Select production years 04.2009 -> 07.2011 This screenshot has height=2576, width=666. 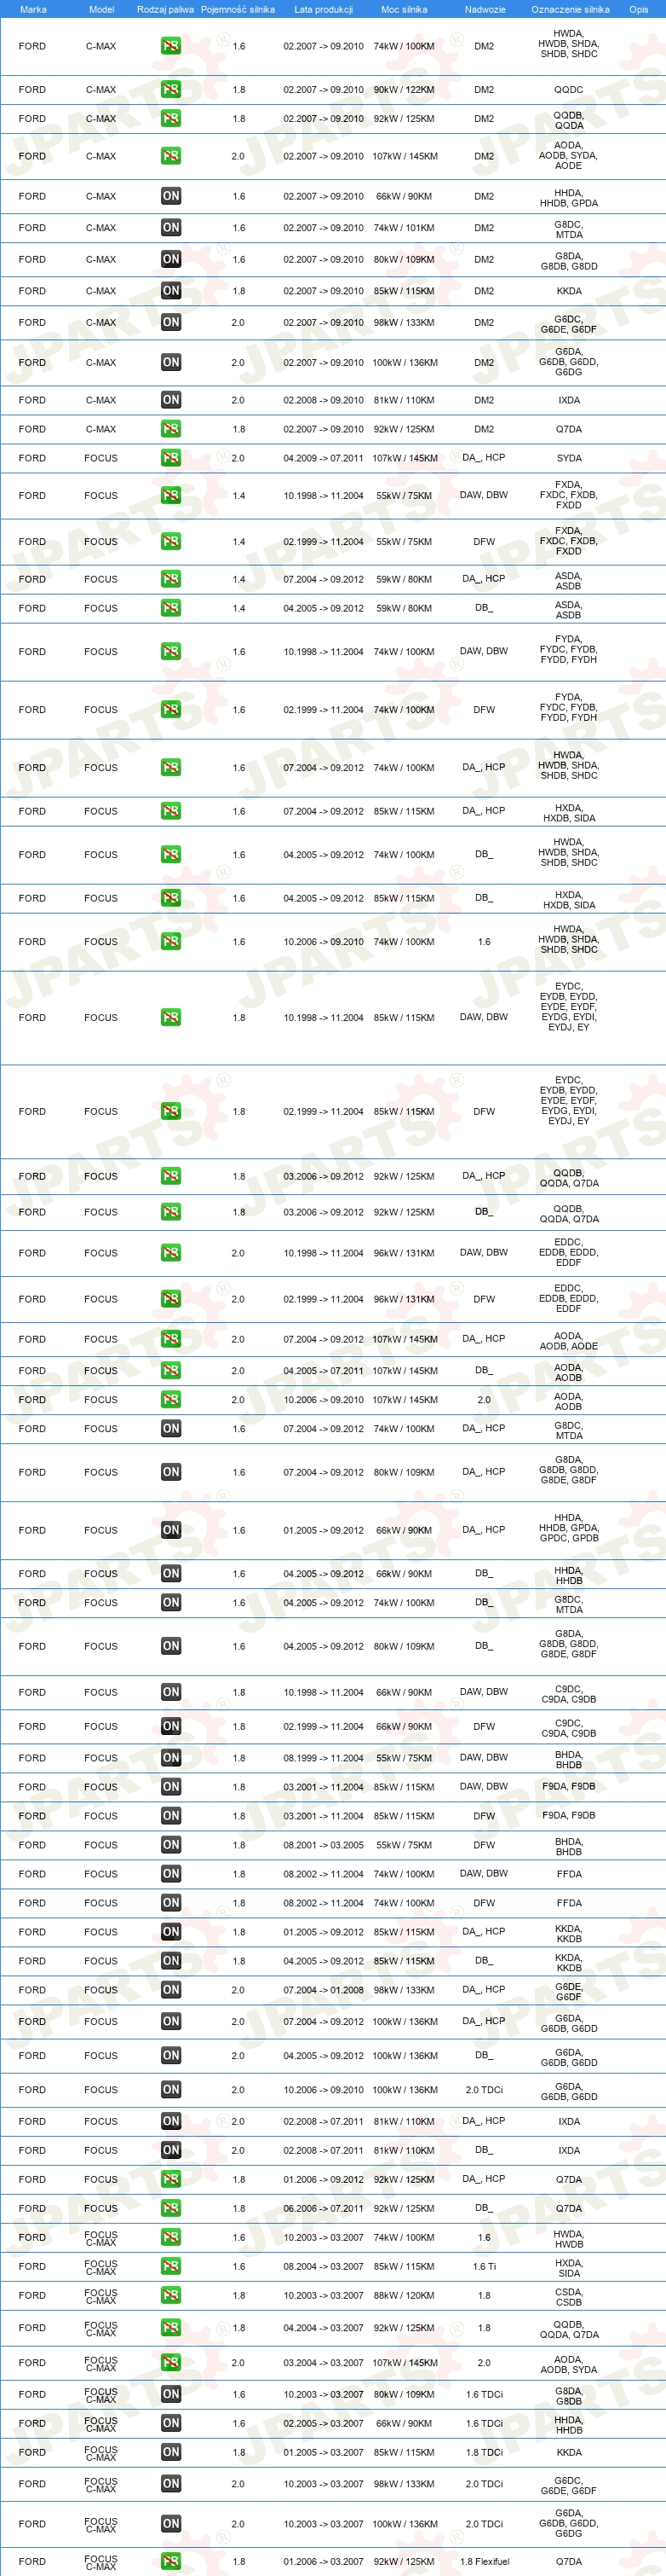324,458
